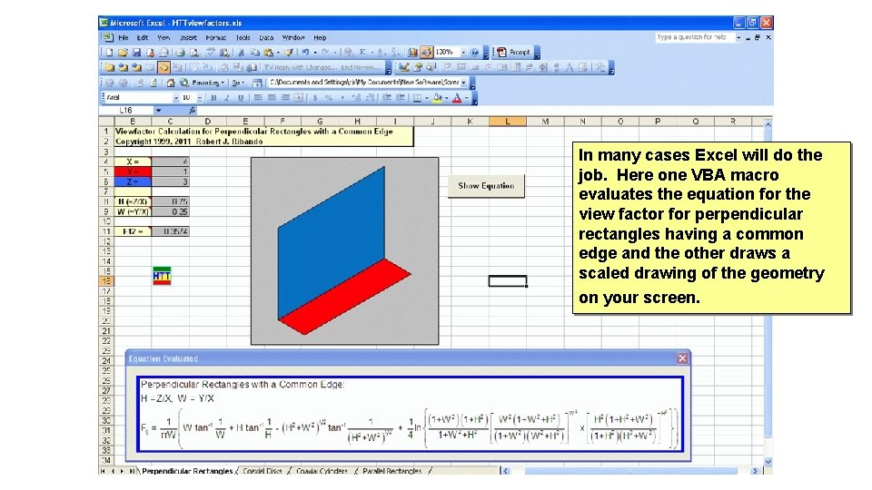
Task: Toggle Align Right
Action: click(x=285, y=98)
